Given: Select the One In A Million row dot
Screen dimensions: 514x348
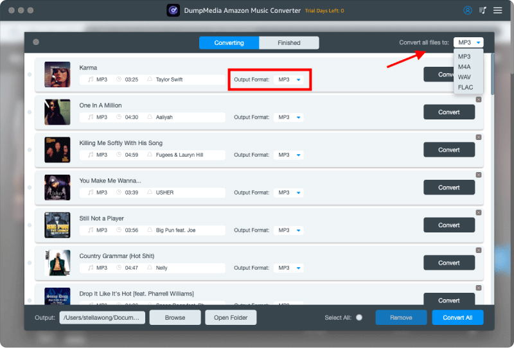Looking at the screenshot, I should [x=30, y=112].
